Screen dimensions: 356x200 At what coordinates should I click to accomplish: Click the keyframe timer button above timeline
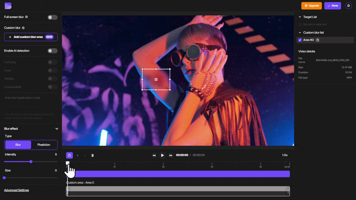[x=69, y=155]
